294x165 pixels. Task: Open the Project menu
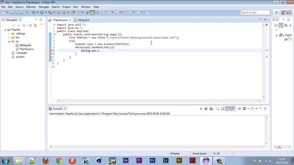pyautogui.click(x=66, y=7)
